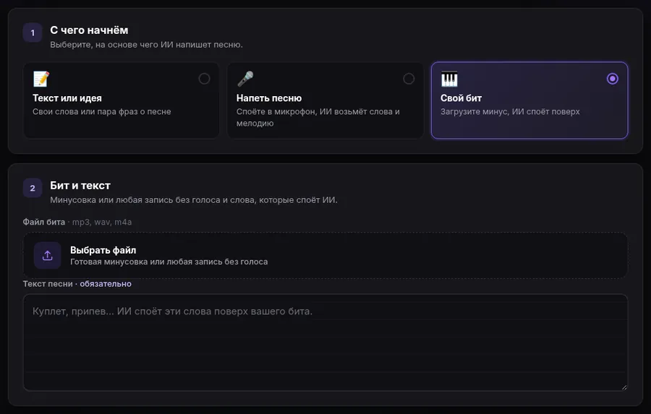The width and height of the screenshot is (651, 414).
Task: Click the piano keys icon in Свой бит card
Action: coord(449,79)
